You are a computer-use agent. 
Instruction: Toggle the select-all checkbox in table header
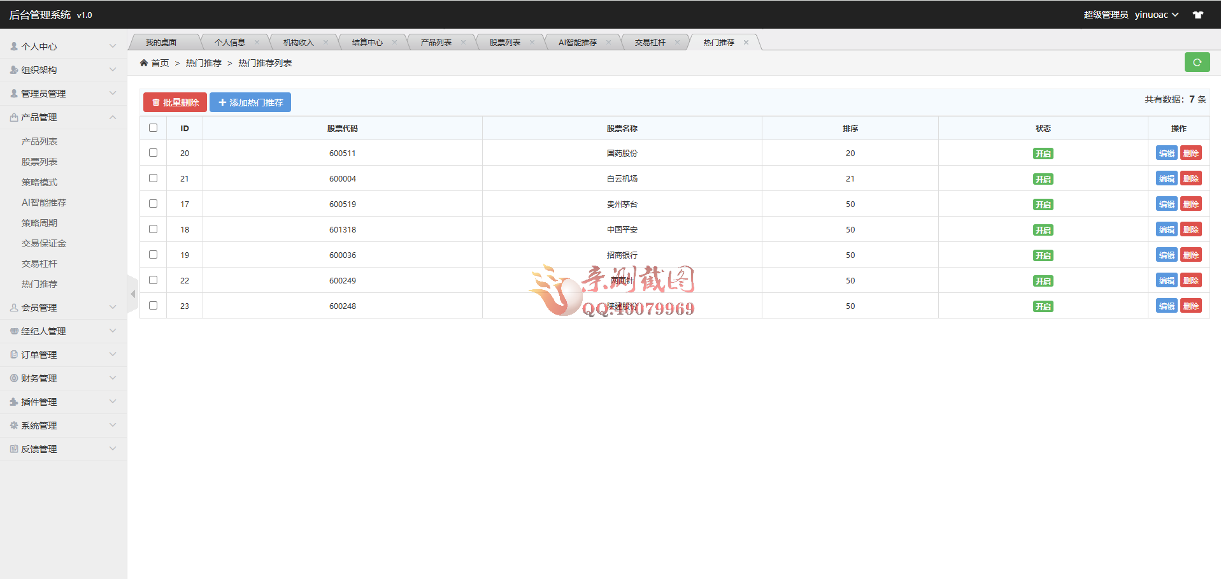click(153, 128)
